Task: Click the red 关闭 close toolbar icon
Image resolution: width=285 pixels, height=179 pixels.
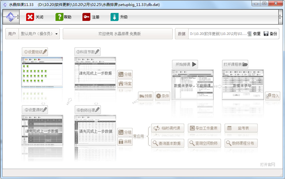Action: tap(30, 17)
